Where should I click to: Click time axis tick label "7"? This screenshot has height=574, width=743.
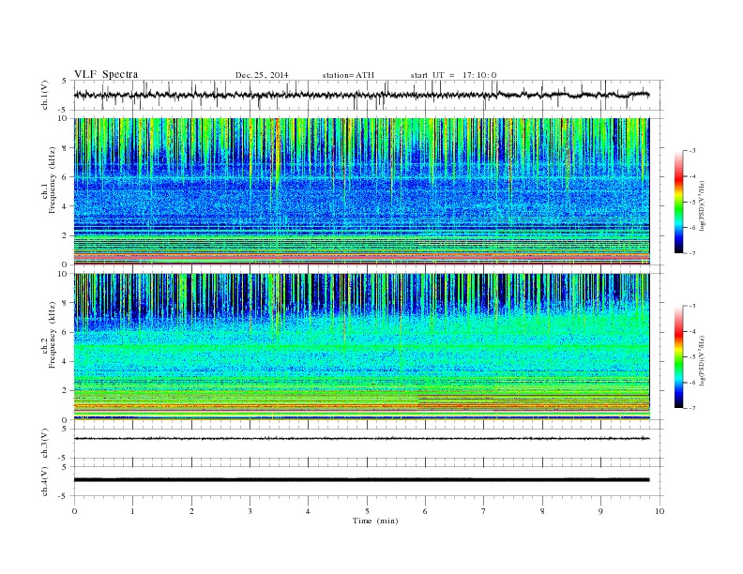point(484,511)
